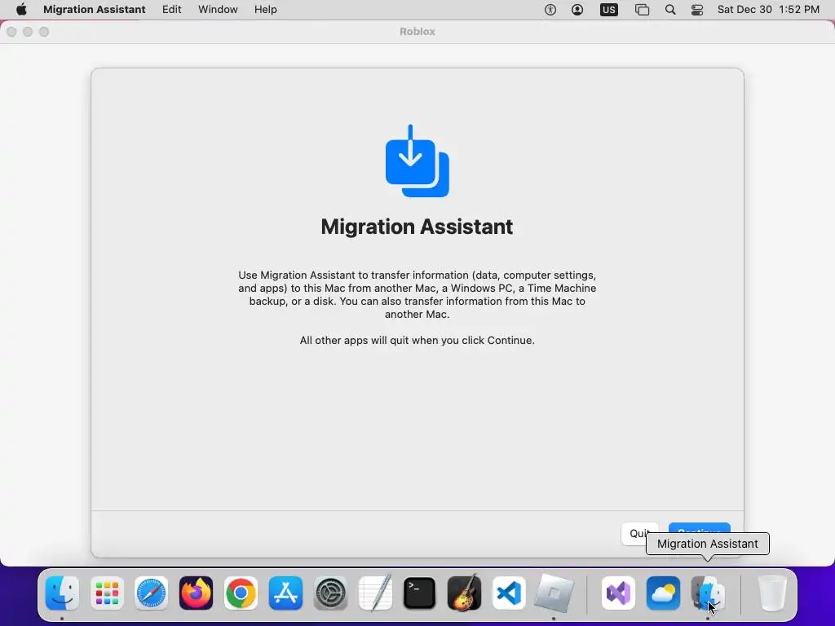Image resolution: width=835 pixels, height=626 pixels.
Task: Open Accessibility shortcuts in the menu bar
Action: point(550,10)
